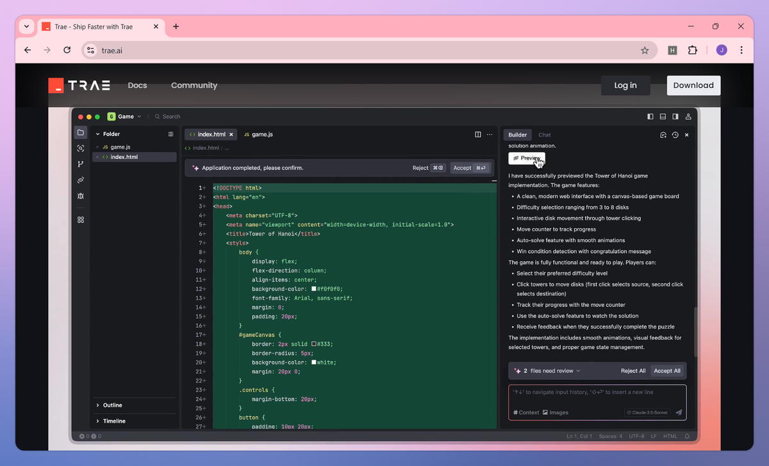Click the errors and warnings status indicator
This screenshot has width=769, height=466.
click(90, 437)
